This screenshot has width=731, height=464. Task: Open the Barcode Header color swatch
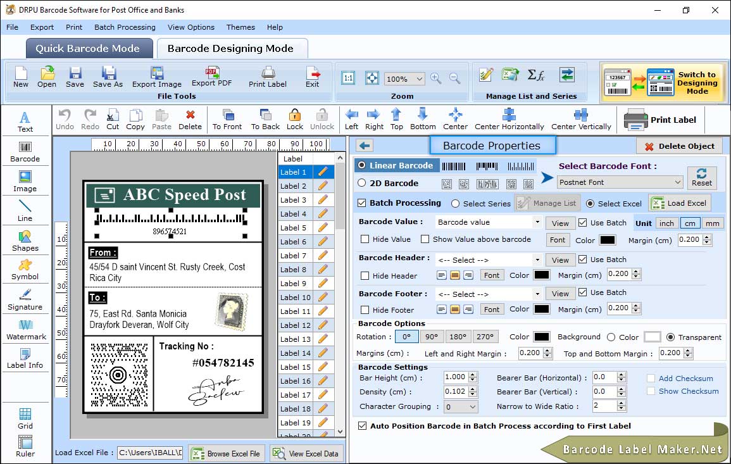tap(541, 275)
